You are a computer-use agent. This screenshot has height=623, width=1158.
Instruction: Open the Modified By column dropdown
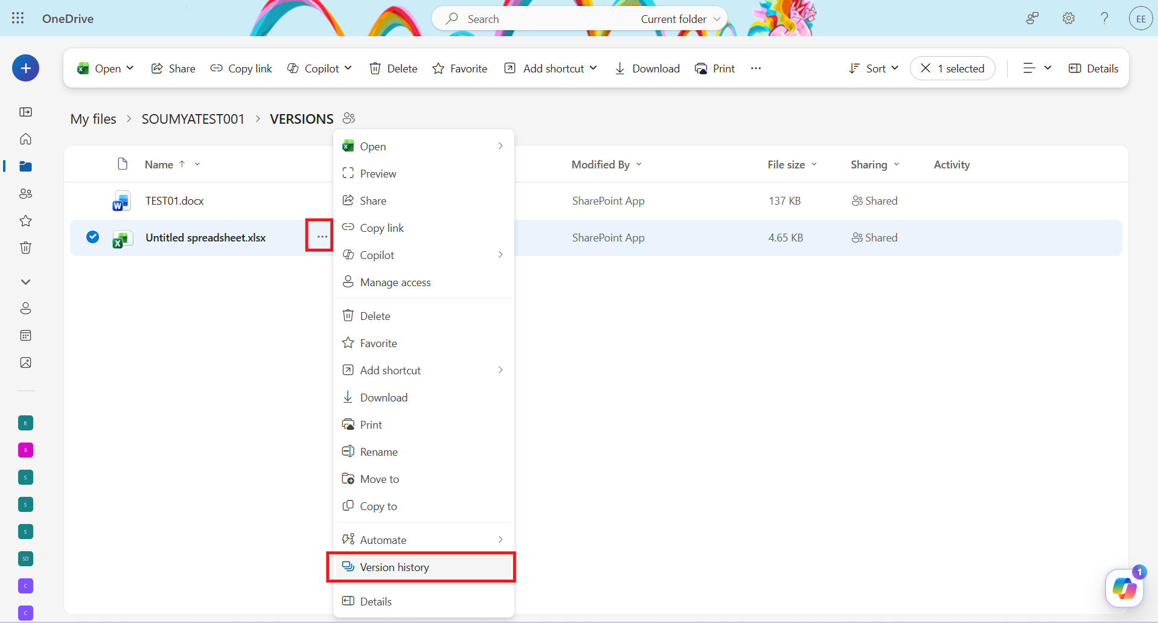point(607,164)
